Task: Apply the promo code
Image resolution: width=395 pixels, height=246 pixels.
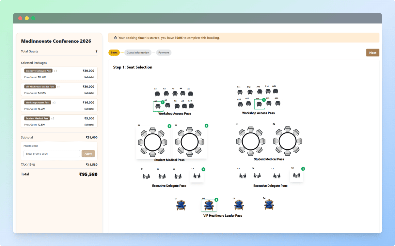Action: (x=88, y=154)
